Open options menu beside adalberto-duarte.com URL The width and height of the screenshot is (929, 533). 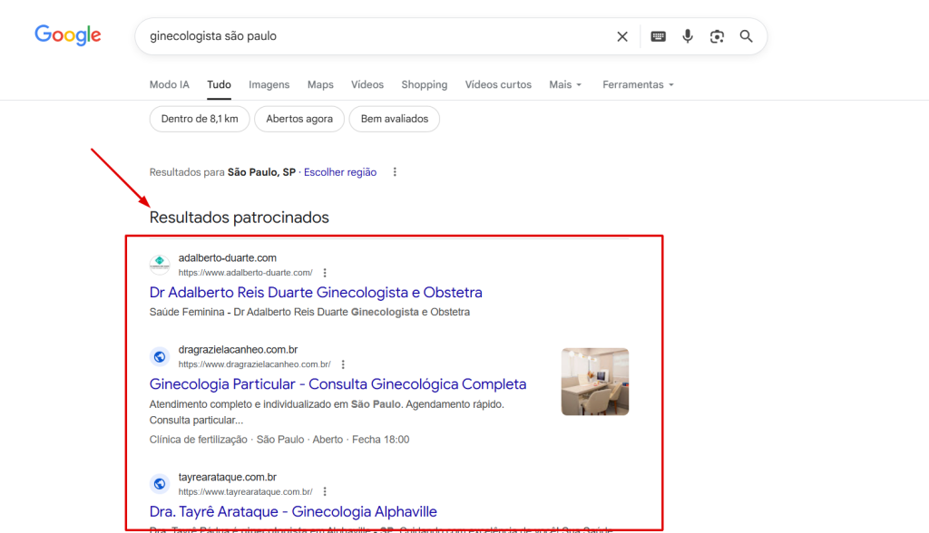click(x=325, y=273)
